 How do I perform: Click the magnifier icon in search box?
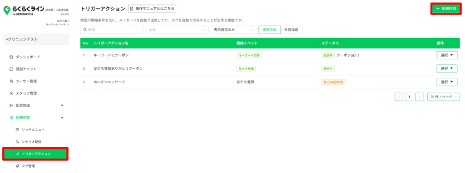point(85,30)
